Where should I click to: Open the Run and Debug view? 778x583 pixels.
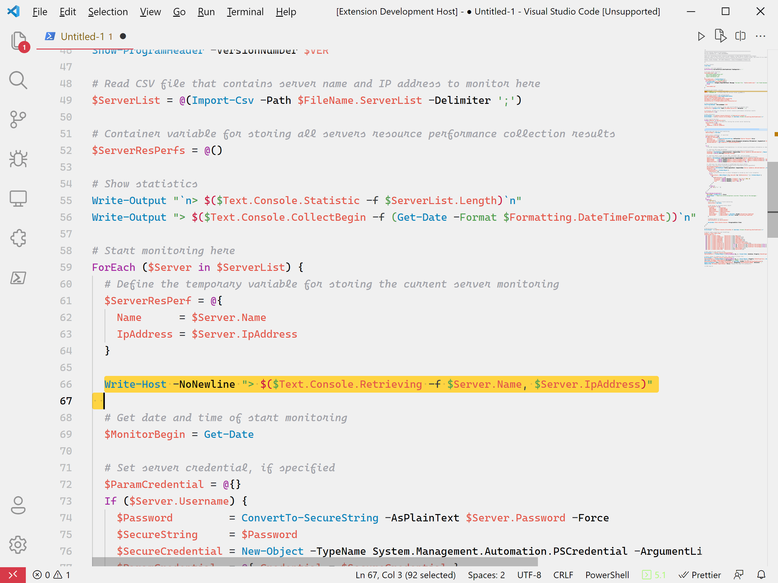(18, 159)
